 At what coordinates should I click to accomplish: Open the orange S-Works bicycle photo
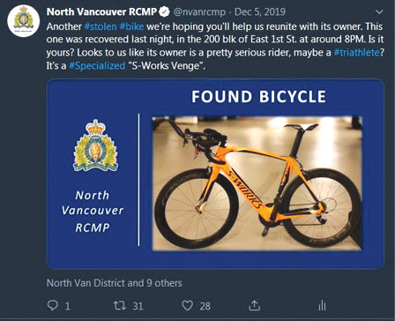pos(257,183)
